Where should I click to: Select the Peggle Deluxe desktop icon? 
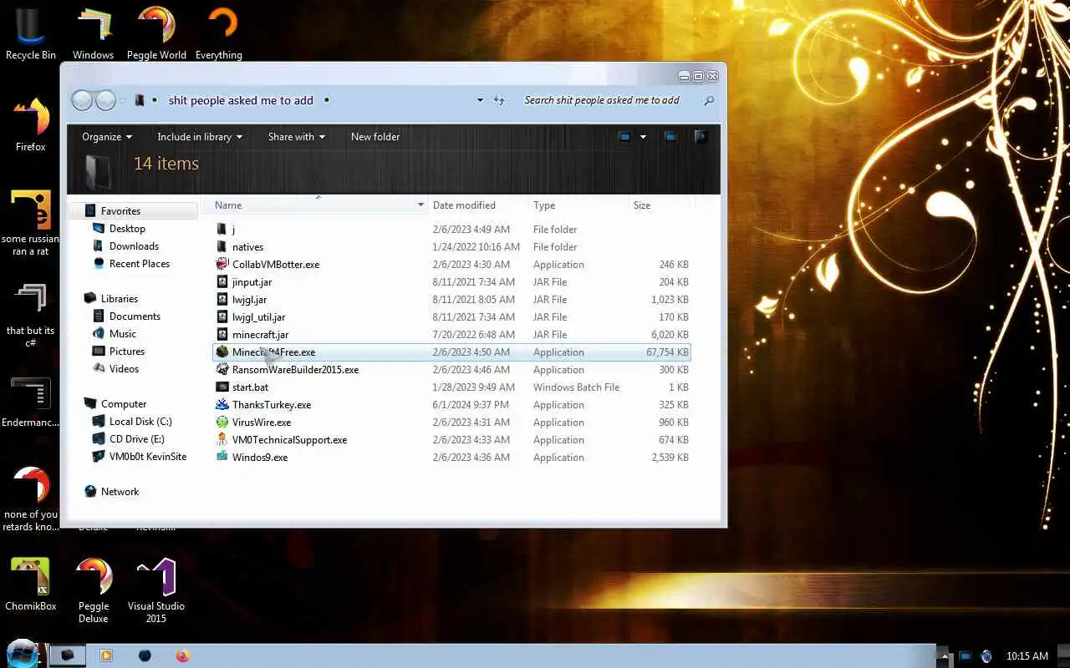[x=94, y=590]
